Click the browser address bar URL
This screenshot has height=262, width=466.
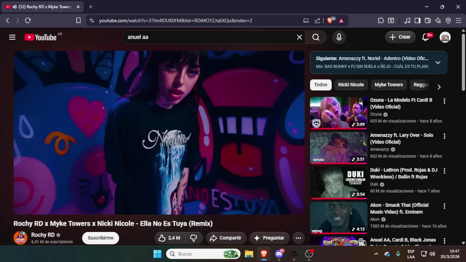(x=175, y=21)
